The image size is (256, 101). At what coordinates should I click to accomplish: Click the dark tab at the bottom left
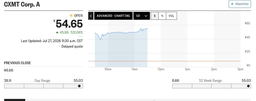pyautogui.click(x=15, y=100)
